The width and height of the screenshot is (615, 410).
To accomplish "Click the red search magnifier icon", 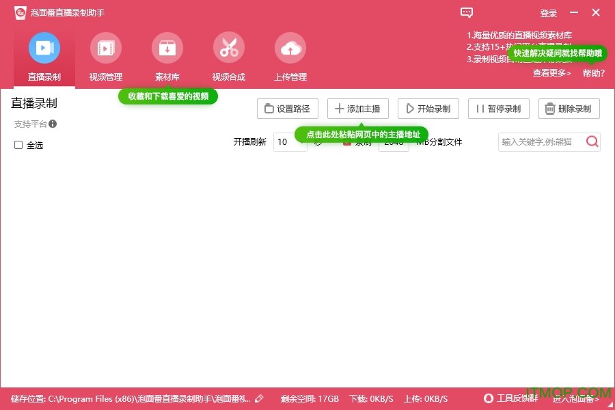I will [x=592, y=141].
